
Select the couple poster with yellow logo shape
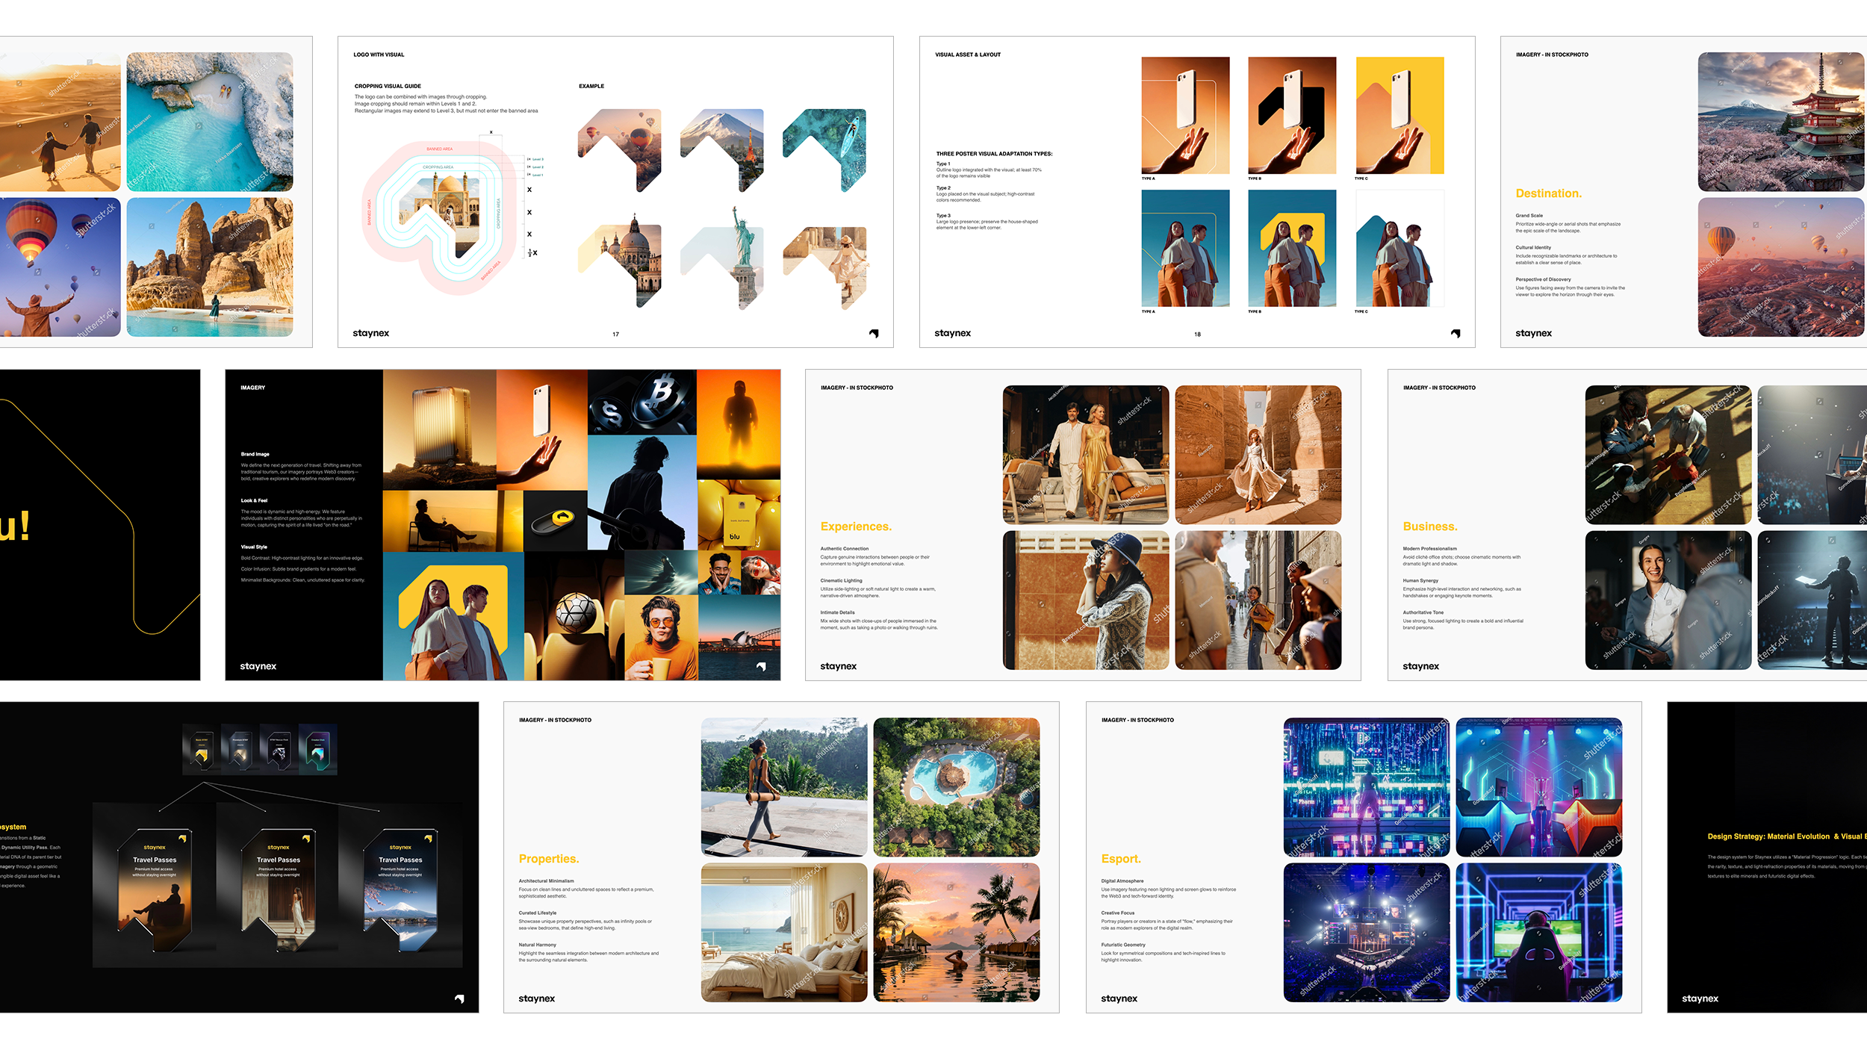click(1293, 248)
